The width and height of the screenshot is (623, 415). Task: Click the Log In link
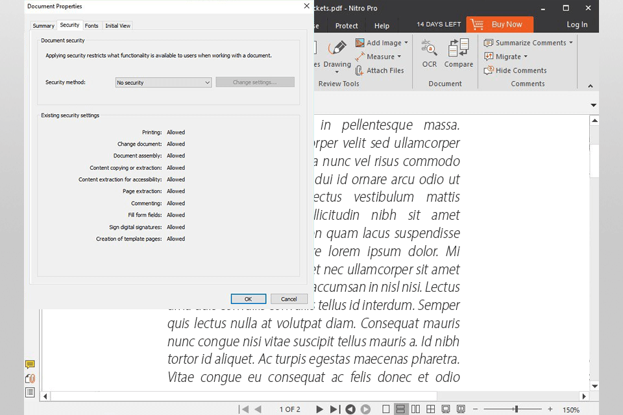pyautogui.click(x=577, y=25)
